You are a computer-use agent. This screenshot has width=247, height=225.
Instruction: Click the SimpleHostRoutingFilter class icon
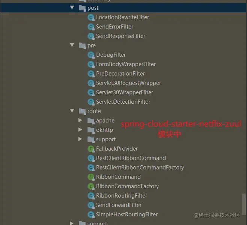91,214
